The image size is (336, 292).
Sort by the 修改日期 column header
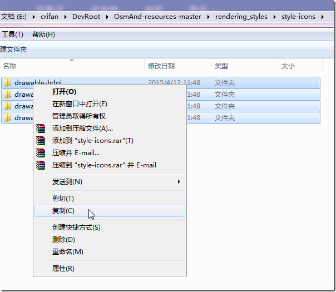tap(178, 66)
